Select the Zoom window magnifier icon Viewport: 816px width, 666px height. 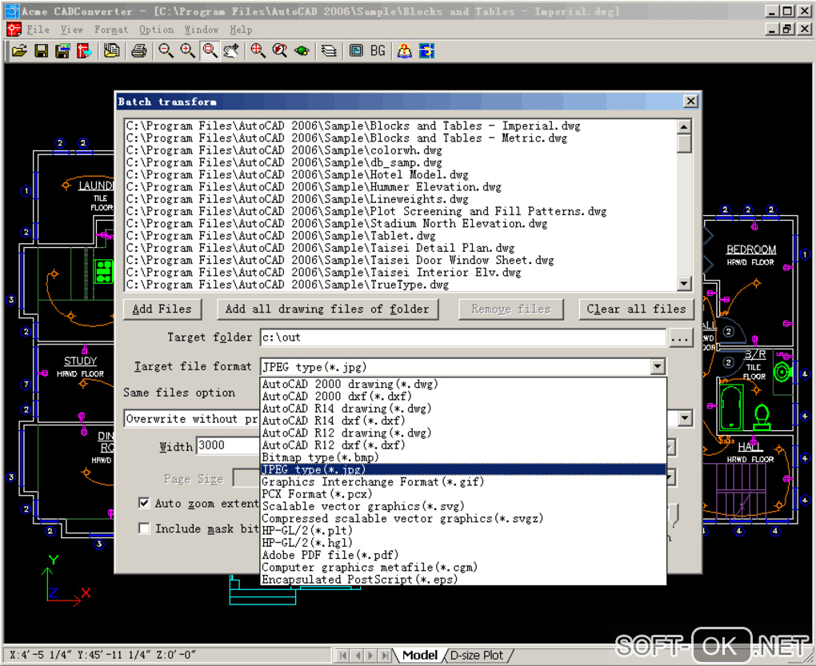click(210, 51)
